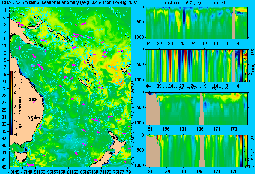Viewport: 255px width, 174px height.
Task: Click the '176' tick under bottom velocity section
Action: (234, 172)
